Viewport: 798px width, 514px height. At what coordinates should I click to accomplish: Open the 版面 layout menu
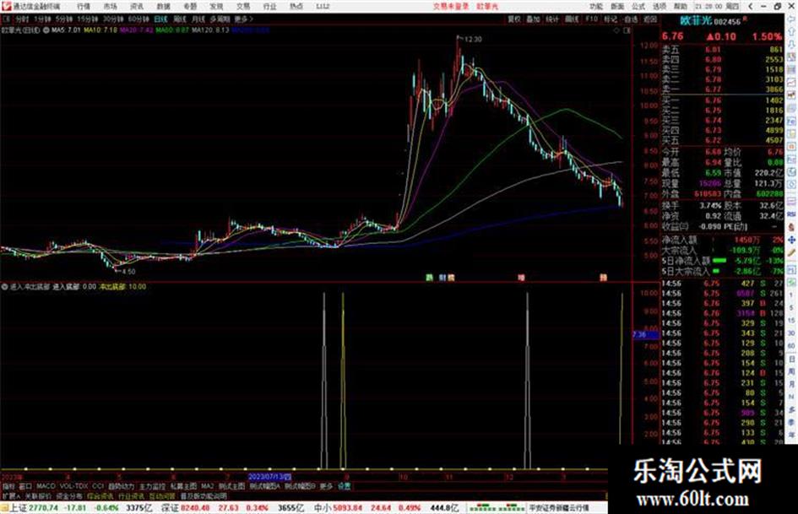[x=617, y=7]
